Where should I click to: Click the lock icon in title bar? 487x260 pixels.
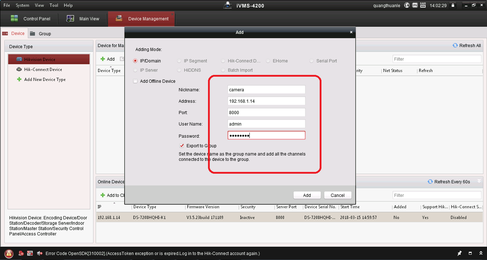point(453,5)
